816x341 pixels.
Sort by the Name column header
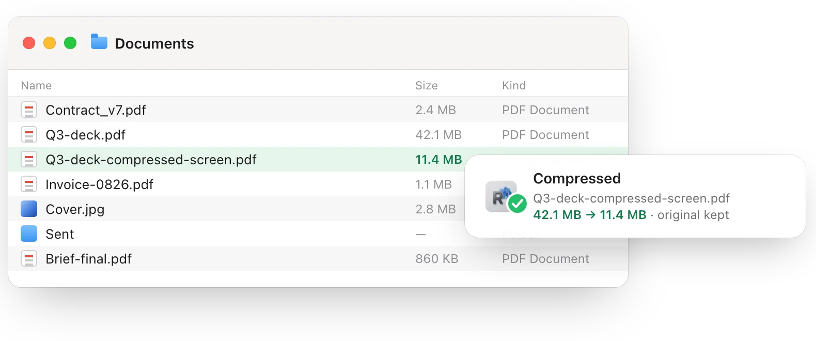pyautogui.click(x=36, y=85)
